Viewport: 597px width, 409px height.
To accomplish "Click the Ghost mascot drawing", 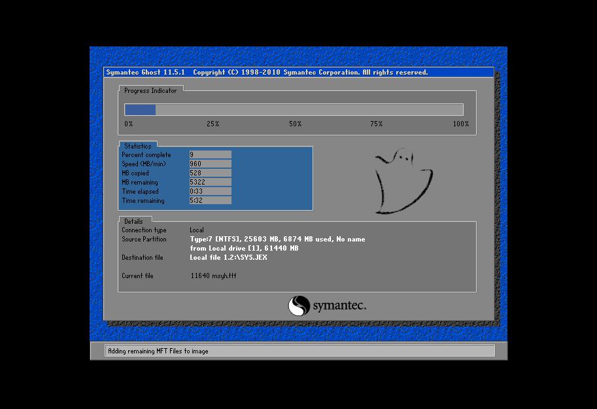I will (403, 181).
